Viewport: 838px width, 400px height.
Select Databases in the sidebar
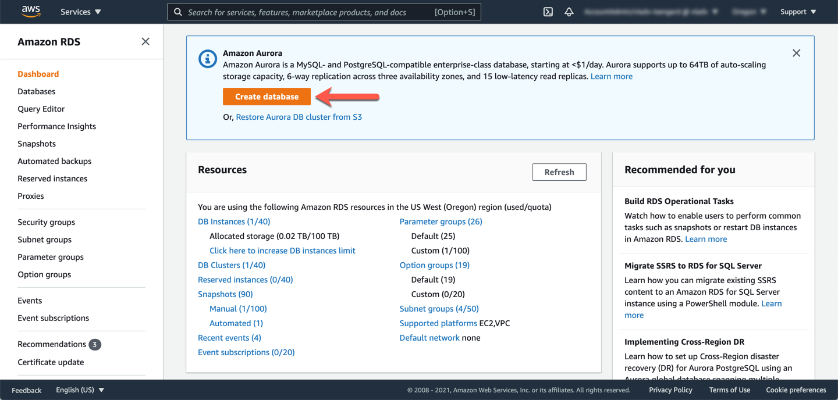[37, 91]
